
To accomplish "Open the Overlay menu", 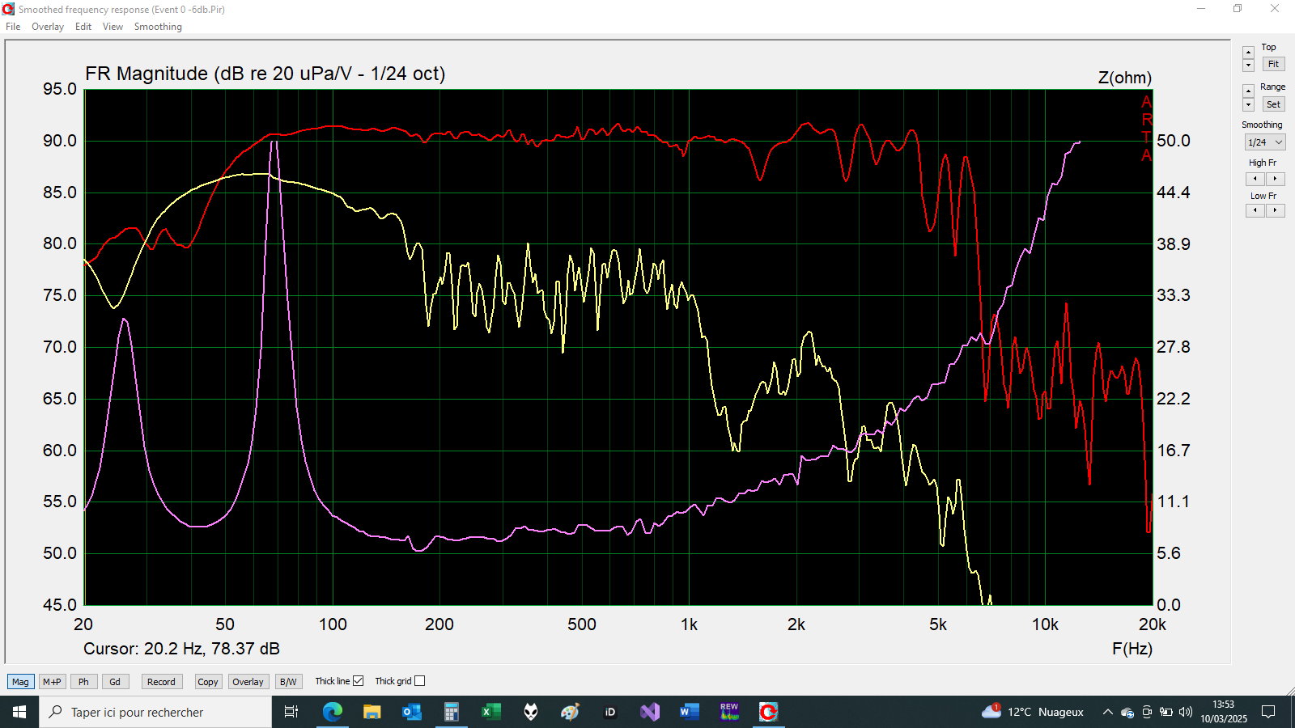I will point(47,27).
